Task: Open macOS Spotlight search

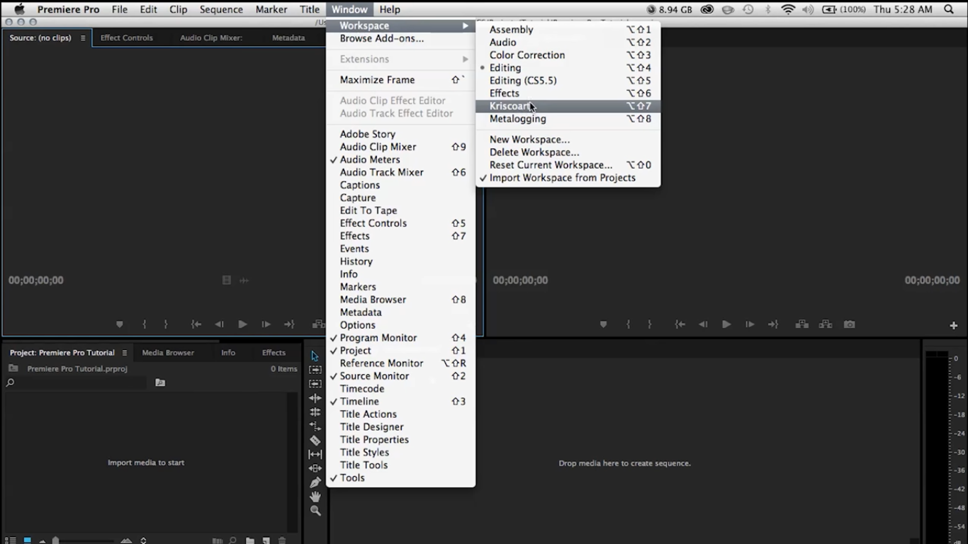Action: 950,9
